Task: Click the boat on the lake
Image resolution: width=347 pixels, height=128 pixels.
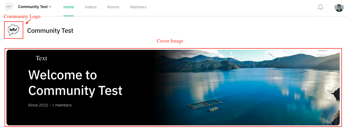Action: point(214,109)
